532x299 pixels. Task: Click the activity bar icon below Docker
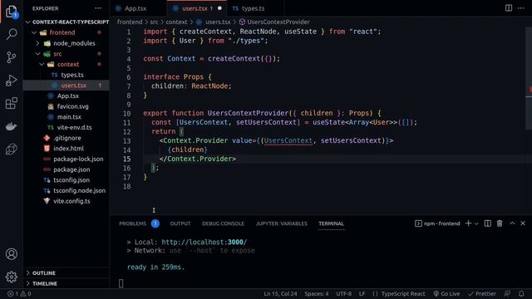coord(12,149)
